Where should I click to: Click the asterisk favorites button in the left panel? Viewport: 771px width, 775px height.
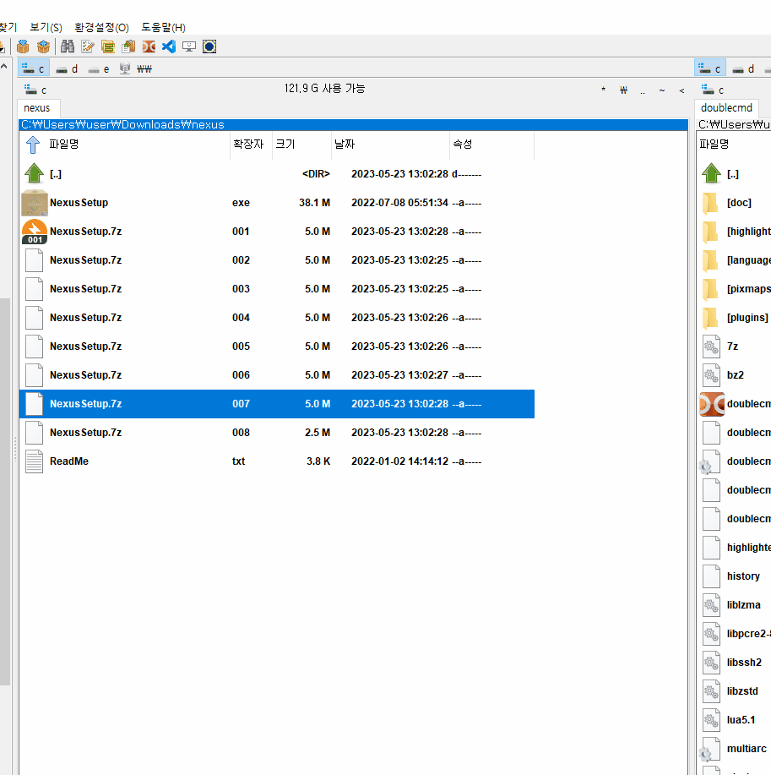point(603,90)
